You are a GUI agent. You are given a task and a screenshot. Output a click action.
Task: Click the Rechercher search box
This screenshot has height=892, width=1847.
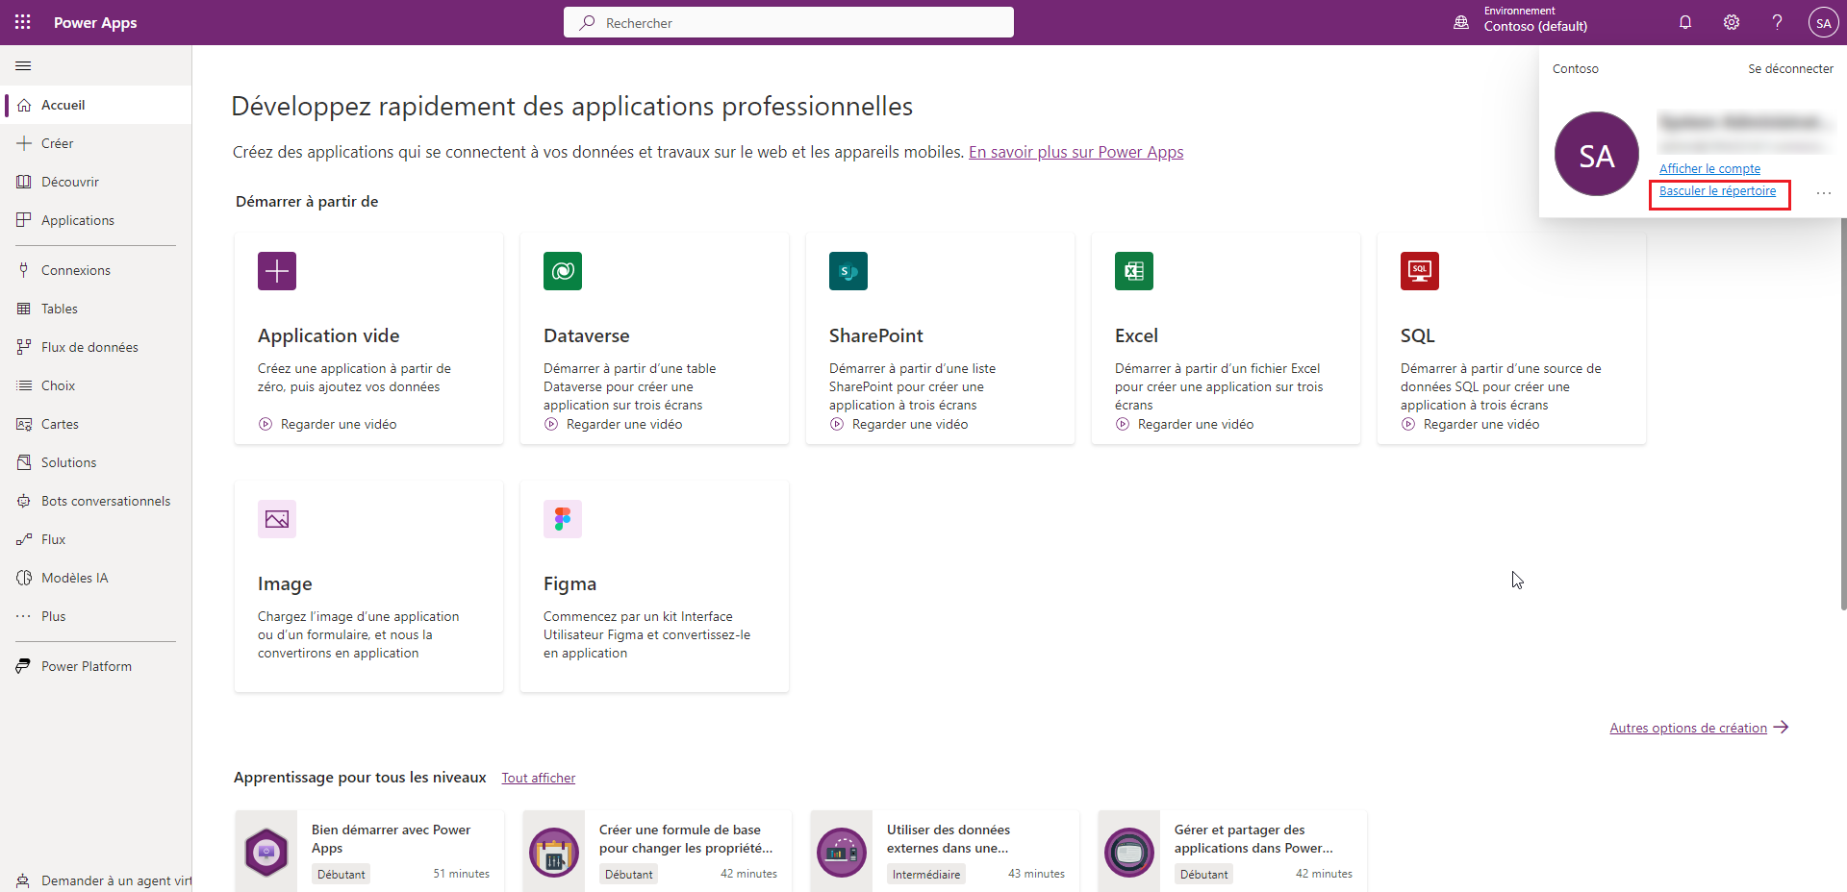[789, 22]
